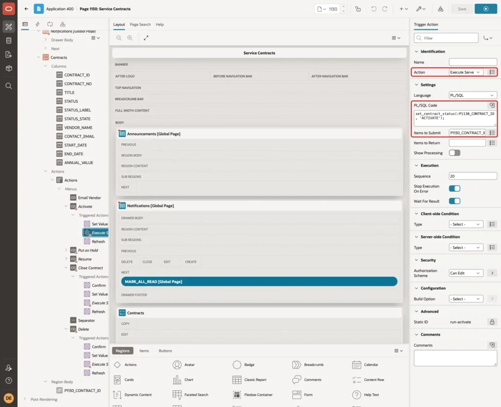Click the property Filter search field
This screenshot has height=407, width=501.
point(446,38)
